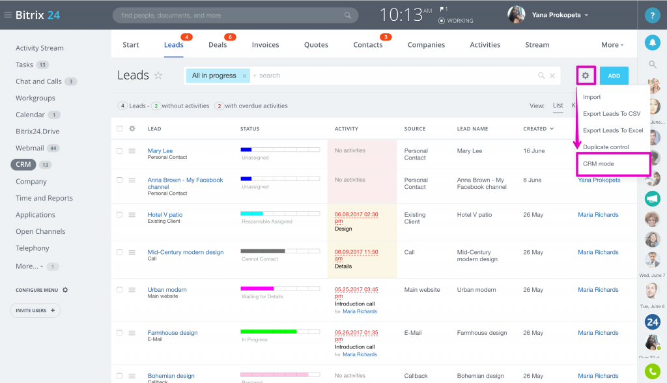Check the Hotel V patio lead checkbox
The width and height of the screenshot is (667, 383).
[x=120, y=214]
